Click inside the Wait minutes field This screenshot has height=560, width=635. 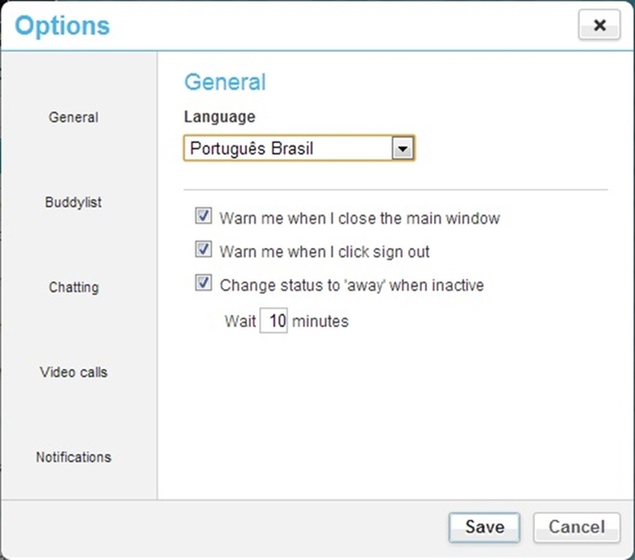(274, 320)
